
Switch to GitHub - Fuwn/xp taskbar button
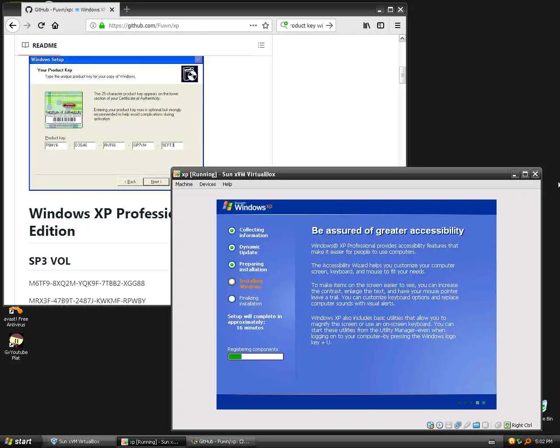[222, 441]
